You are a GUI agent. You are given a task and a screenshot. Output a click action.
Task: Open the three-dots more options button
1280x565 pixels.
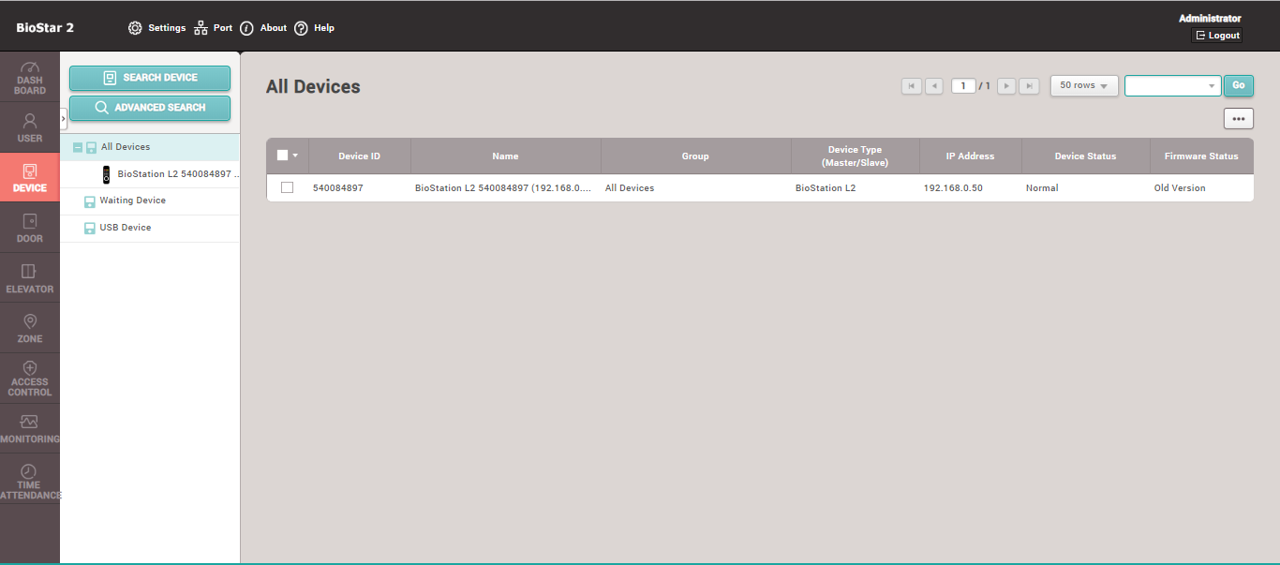[x=1239, y=119]
